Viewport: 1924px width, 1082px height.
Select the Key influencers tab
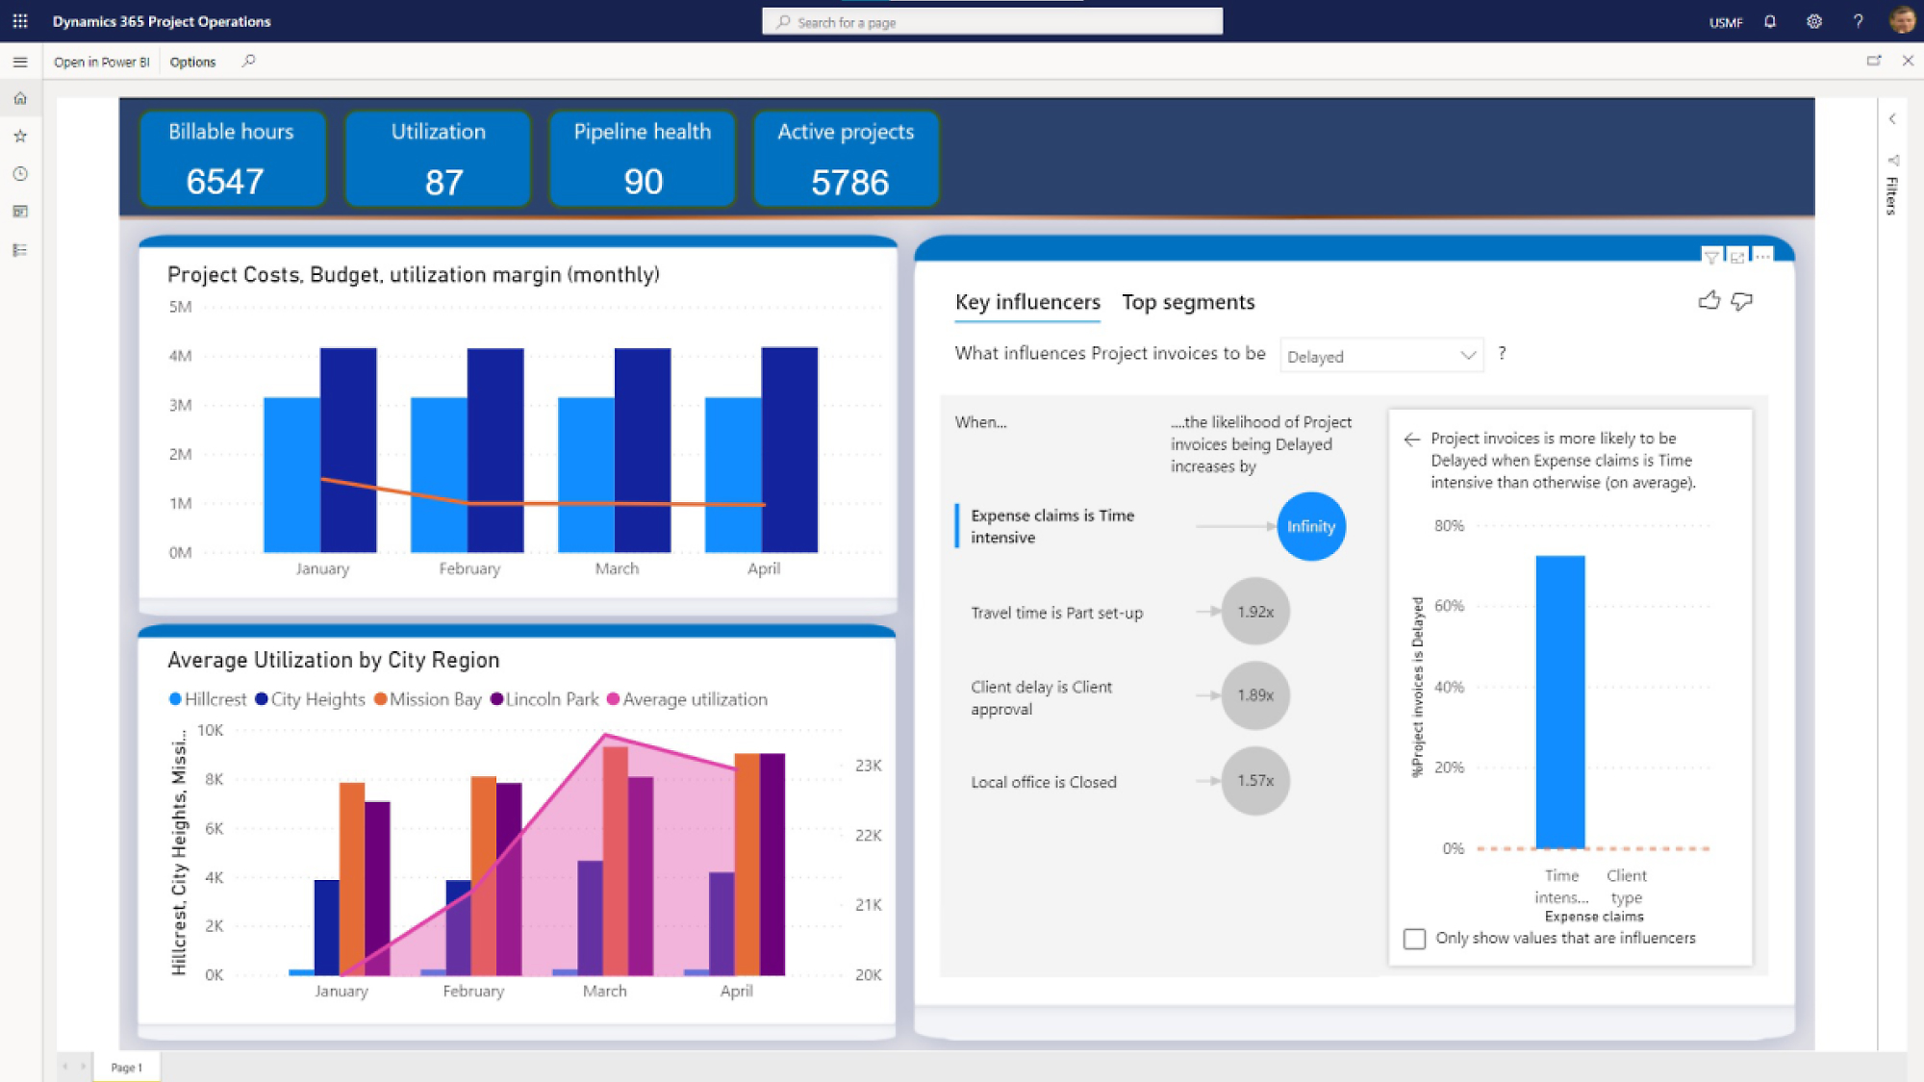click(x=1026, y=301)
